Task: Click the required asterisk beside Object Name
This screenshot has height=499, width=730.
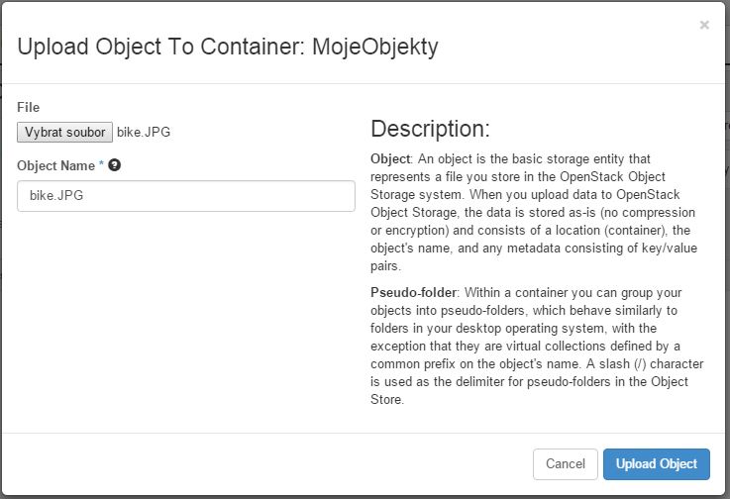Action: coord(101,163)
